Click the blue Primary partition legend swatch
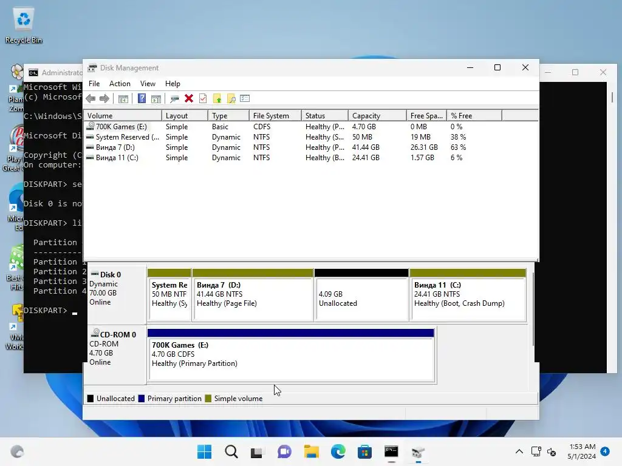The height and width of the screenshot is (466, 622). click(141, 399)
